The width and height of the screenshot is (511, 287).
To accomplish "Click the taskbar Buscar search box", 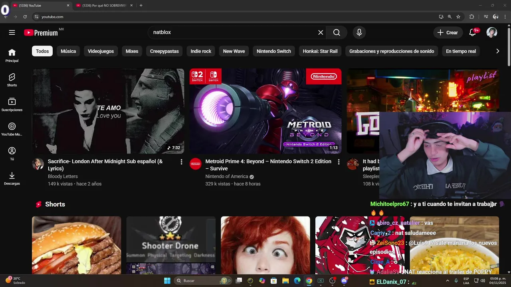I will (203, 281).
